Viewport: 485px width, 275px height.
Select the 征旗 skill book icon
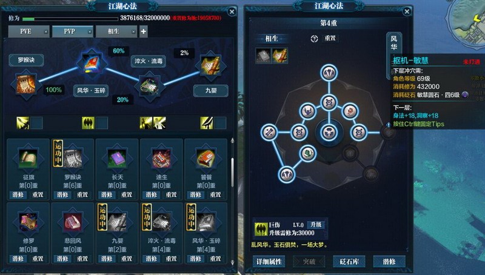28,158
